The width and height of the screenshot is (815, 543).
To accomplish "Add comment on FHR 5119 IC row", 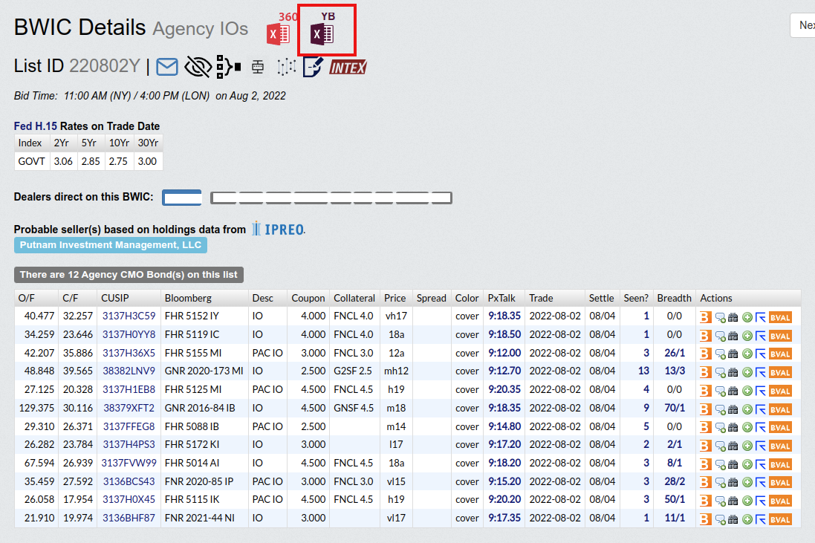I will [x=720, y=336].
